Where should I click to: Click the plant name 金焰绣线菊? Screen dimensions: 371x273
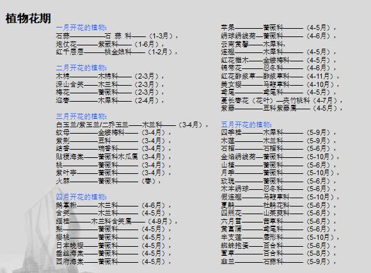pyautogui.click(x=239, y=157)
